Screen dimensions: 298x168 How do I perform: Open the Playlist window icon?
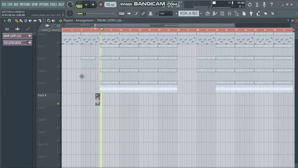[x=208, y=14]
